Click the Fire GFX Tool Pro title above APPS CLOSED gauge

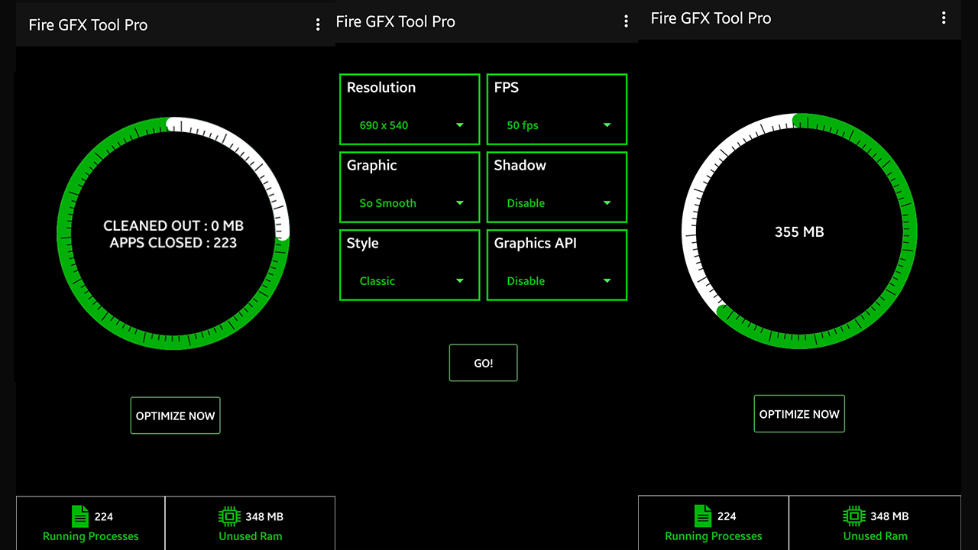tap(88, 25)
